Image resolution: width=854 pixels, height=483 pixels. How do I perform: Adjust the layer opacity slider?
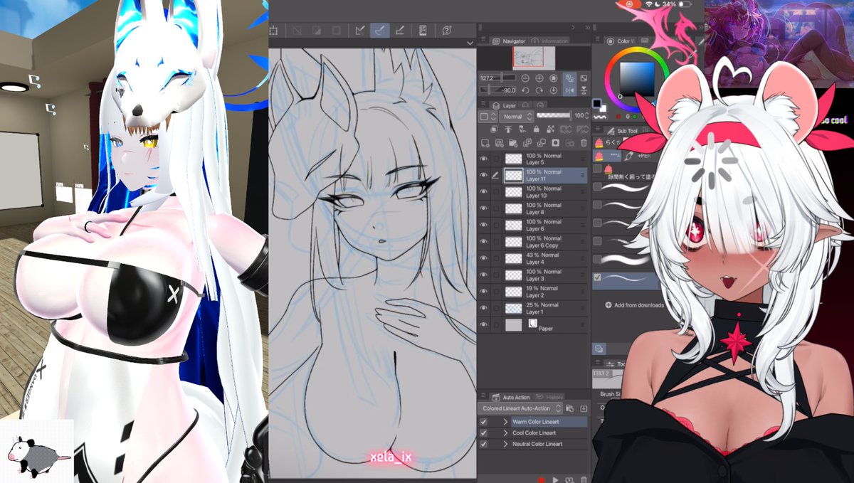pyautogui.click(x=554, y=115)
